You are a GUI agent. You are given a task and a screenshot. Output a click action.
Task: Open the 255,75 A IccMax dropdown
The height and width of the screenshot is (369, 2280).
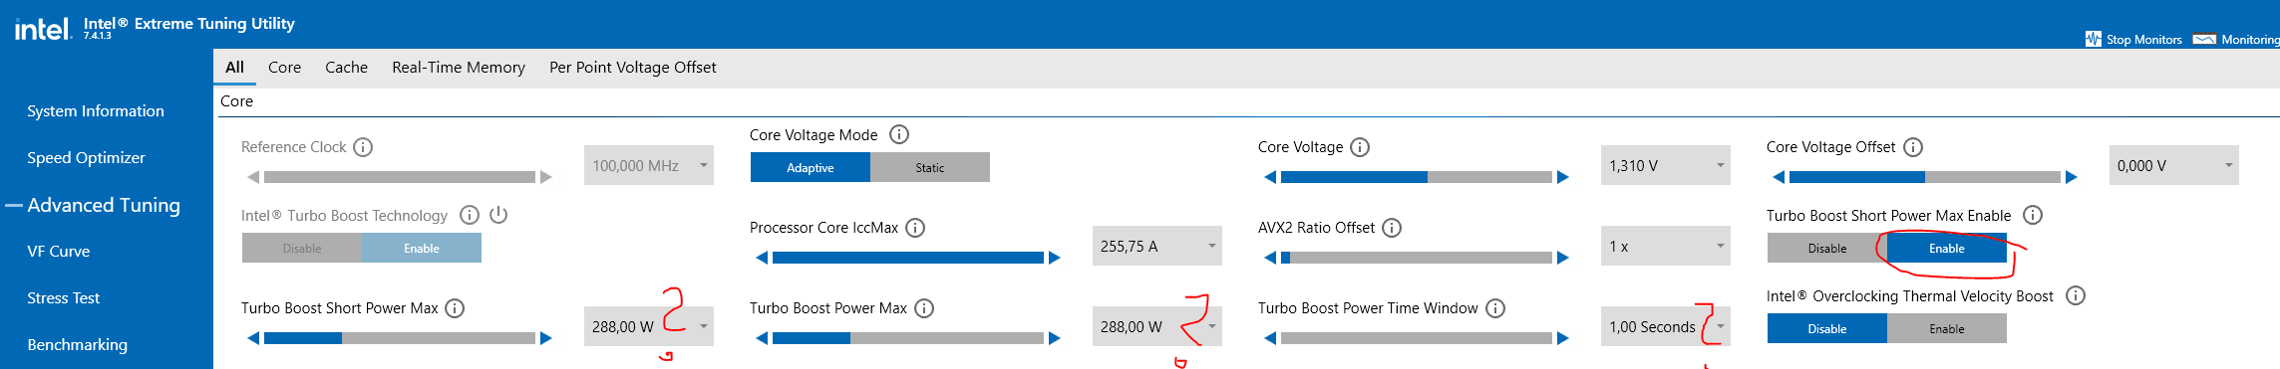tap(1157, 246)
